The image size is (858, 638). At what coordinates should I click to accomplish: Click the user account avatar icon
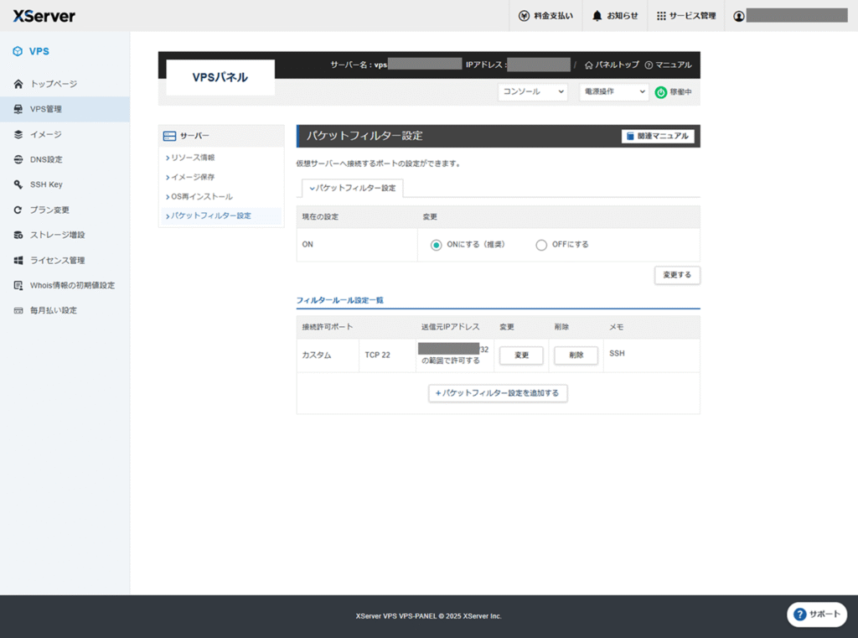click(x=738, y=16)
